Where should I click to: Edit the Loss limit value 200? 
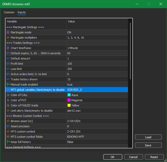point(97,69)
